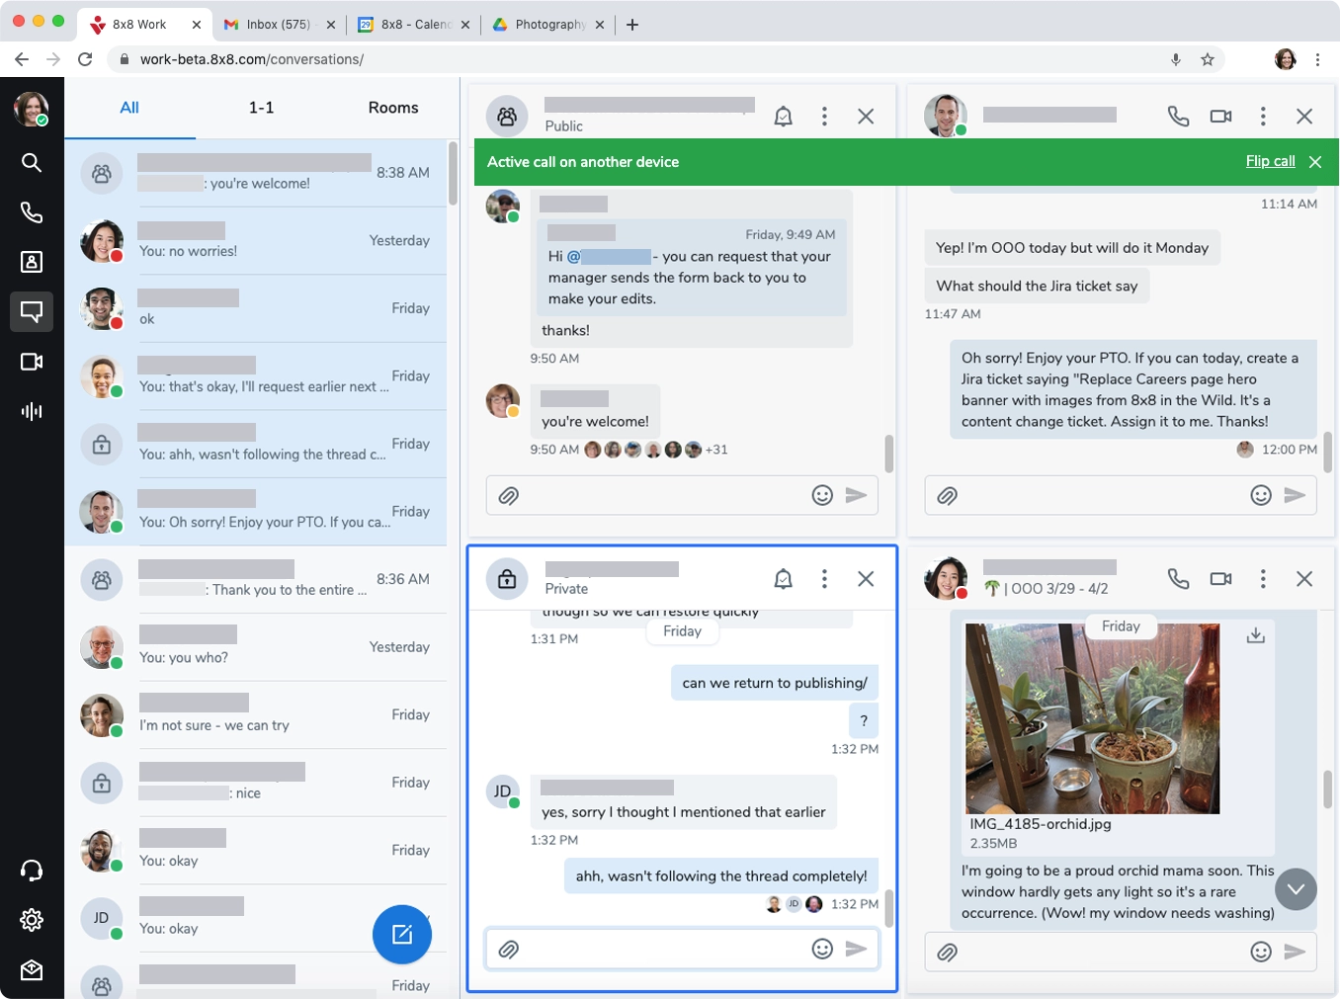Open conversation "You: no worries!"
This screenshot has width=1340, height=999.
[x=255, y=241]
